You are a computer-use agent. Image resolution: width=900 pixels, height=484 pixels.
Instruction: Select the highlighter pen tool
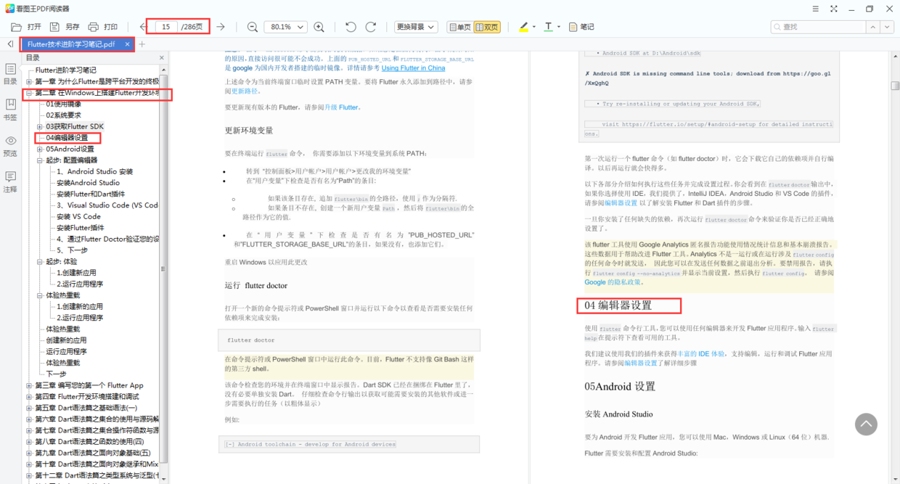524,27
